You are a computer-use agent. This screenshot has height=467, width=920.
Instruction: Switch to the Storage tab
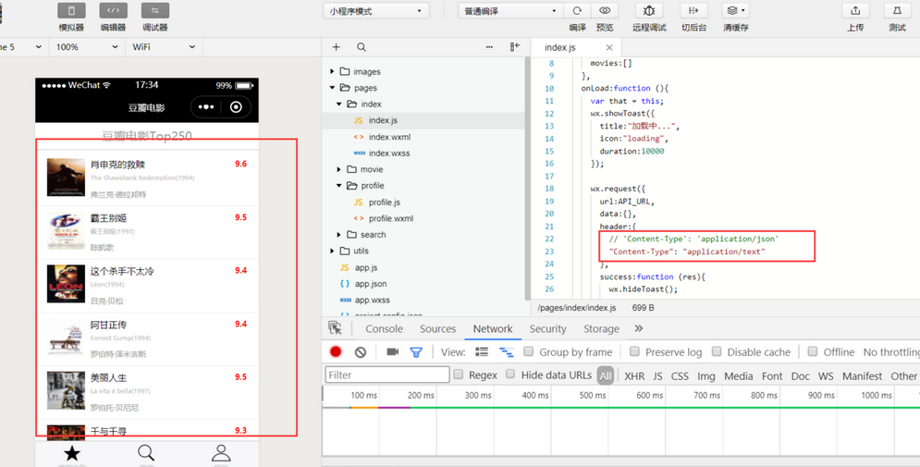(x=601, y=328)
